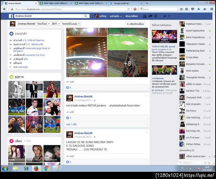Open the Calcinate hometown link
Viewport: 216px width, 179px height.
pos(23,67)
